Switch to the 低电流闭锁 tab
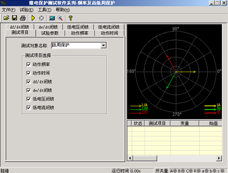The height and width of the screenshot is (173, 228). click(109, 27)
